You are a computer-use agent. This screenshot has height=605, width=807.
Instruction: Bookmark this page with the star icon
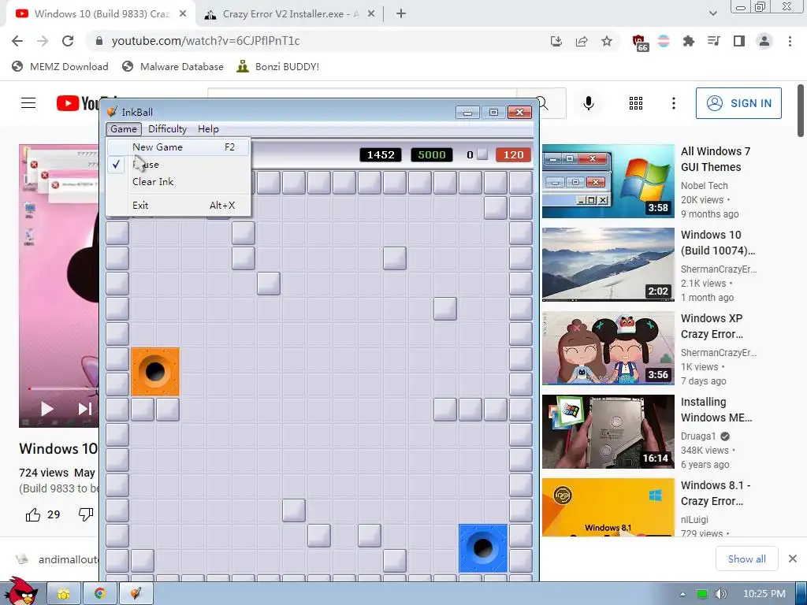click(x=607, y=41)
